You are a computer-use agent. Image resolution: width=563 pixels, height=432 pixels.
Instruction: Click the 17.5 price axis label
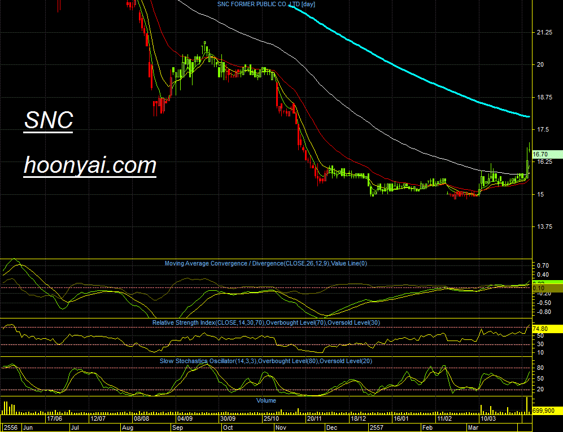tap(543, 130)
